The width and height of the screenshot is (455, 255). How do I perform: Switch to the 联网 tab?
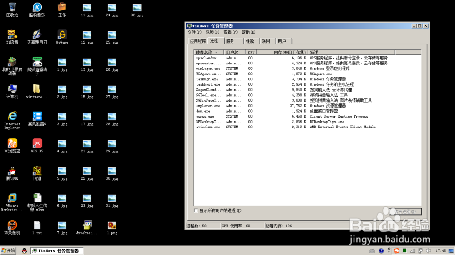click(x=267, y=41)
